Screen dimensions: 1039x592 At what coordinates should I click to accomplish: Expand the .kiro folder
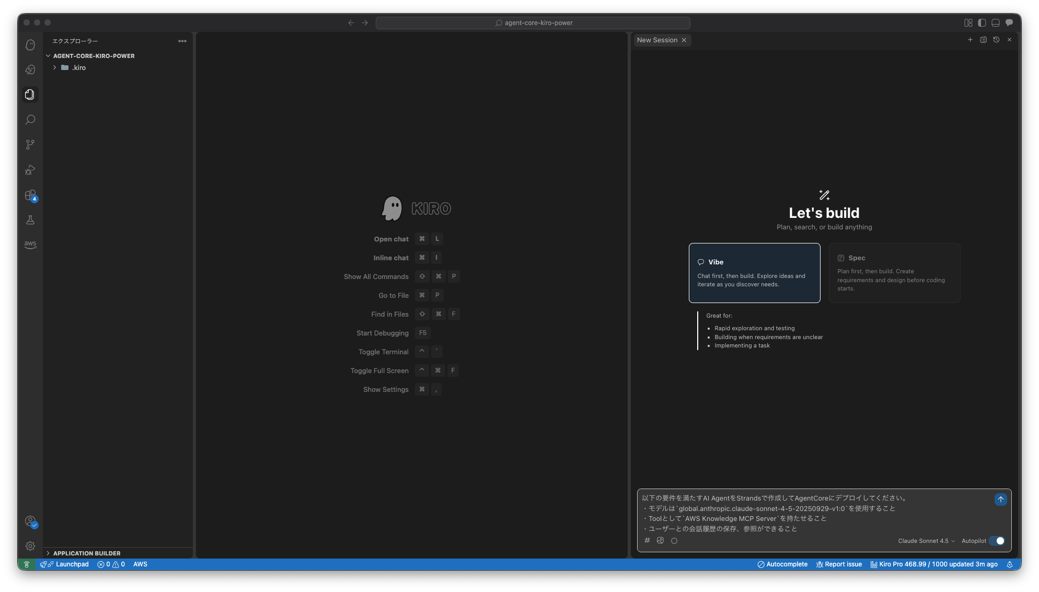[78, 68]
